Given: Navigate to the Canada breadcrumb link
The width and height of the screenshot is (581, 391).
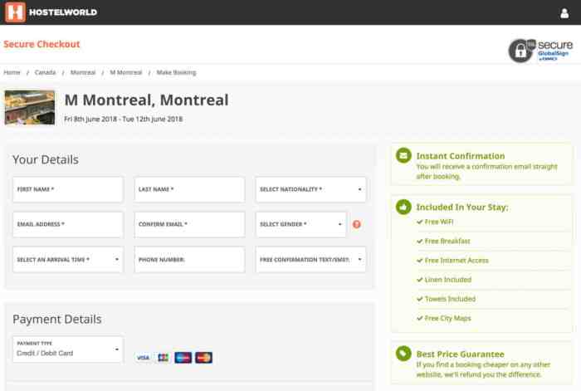Looking at the screenshot, I should tap(45, 72).
